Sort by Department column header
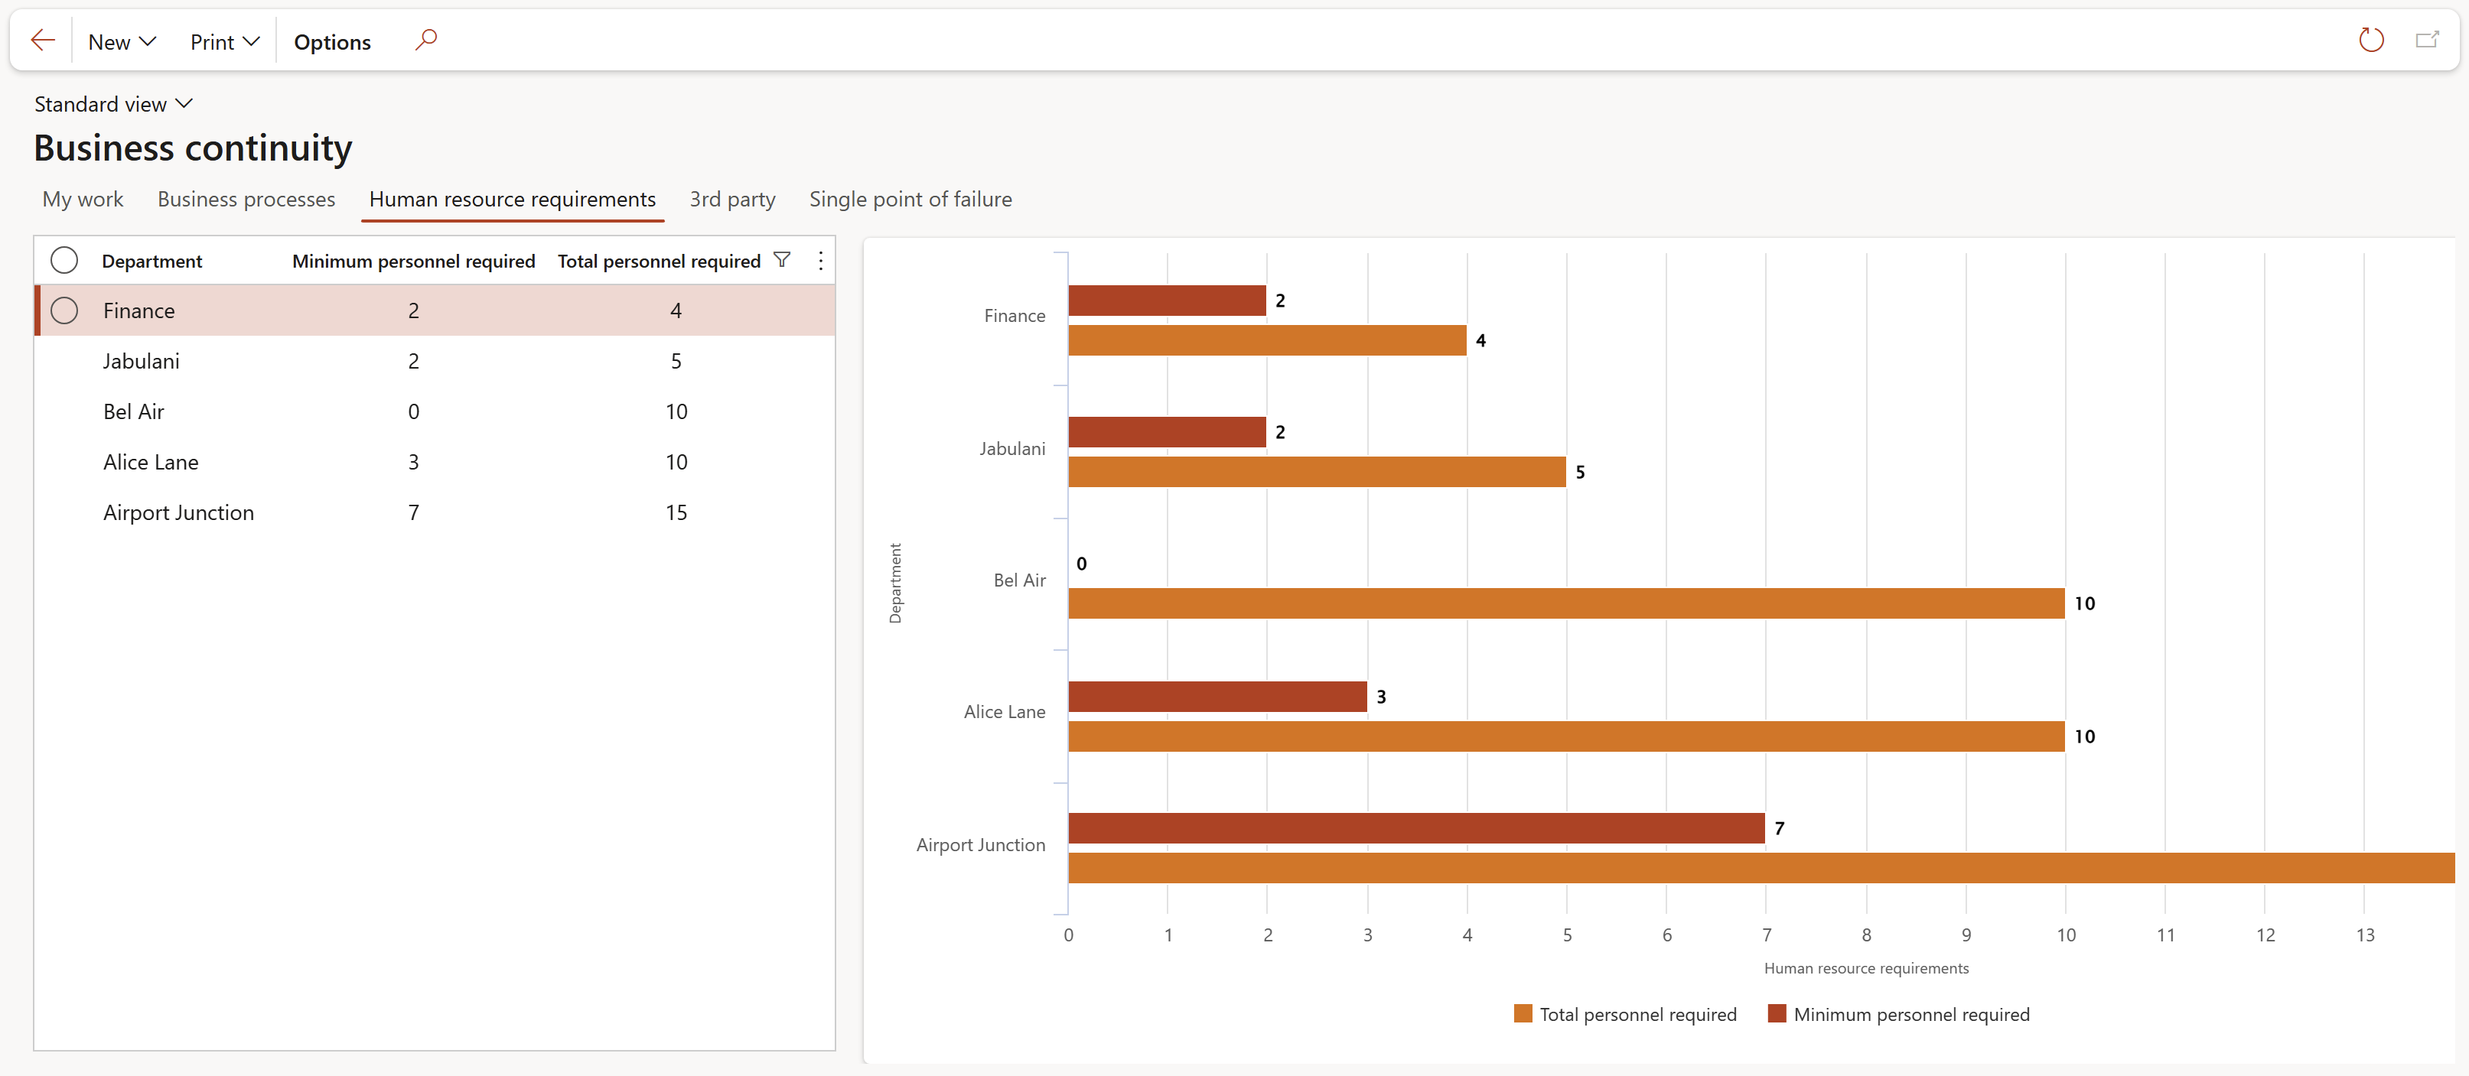Screen dimensions: 2469x1076 coord(151,262)
